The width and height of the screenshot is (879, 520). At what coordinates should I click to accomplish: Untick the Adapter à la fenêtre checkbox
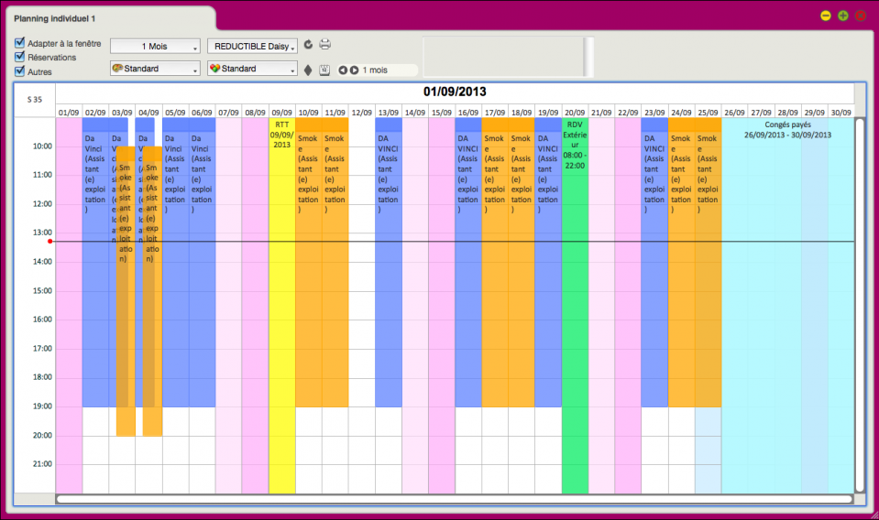click(19, 42)
